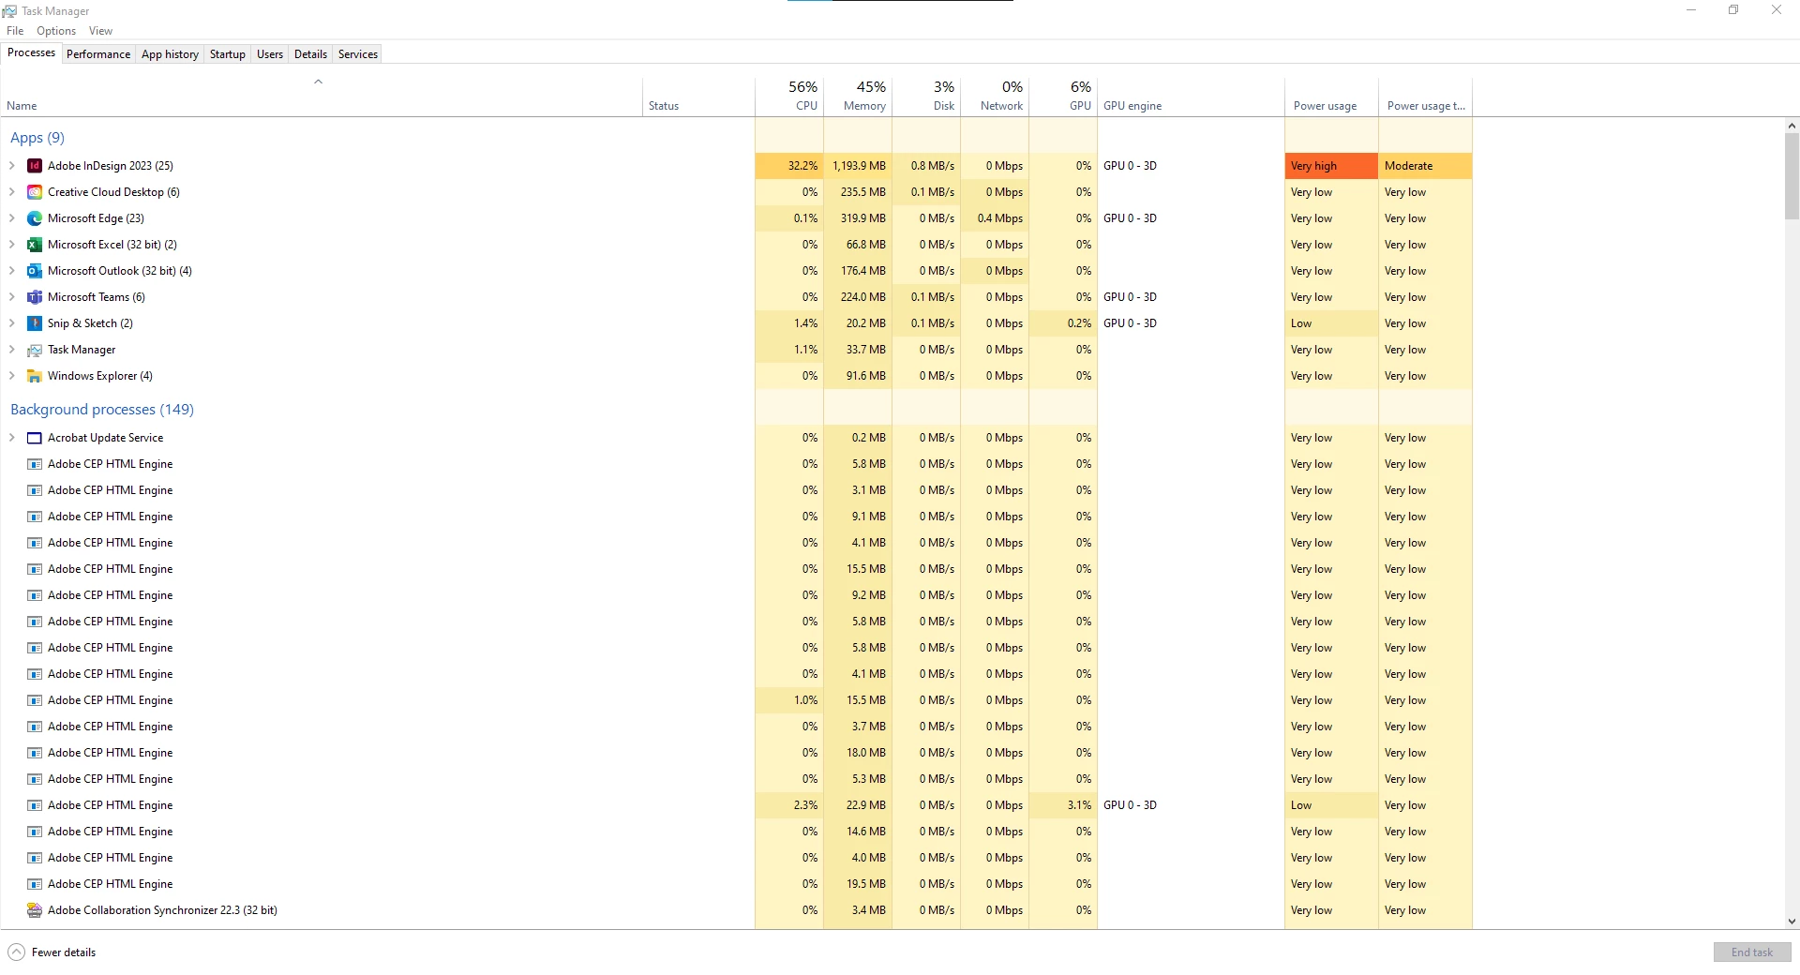
Task: Sort processes by Memory column
Action: pos(858,96)
